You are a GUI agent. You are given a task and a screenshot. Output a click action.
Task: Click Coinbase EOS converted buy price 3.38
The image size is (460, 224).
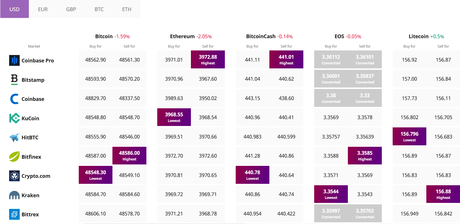[x=331, y=98]
